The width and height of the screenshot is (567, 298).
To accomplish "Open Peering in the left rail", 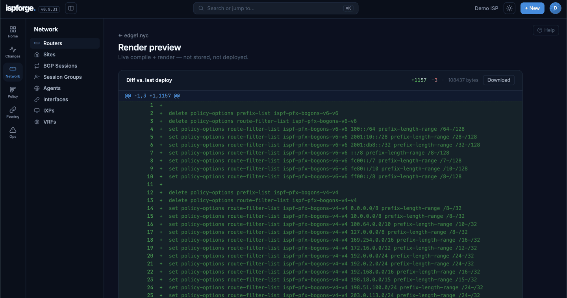I will coord(13,113).
